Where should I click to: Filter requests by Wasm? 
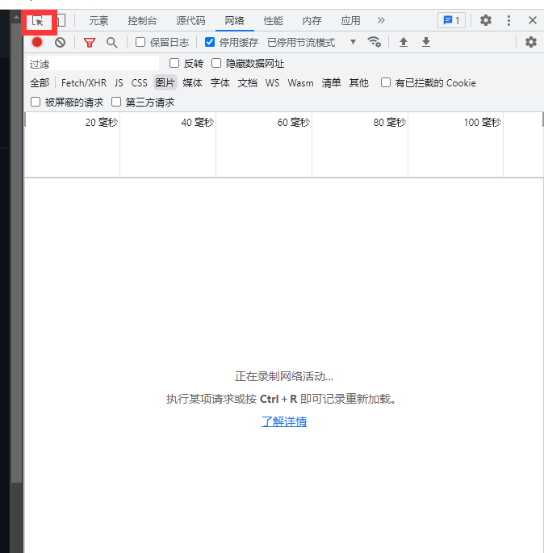pyautogui.click(x=300, y=83)
